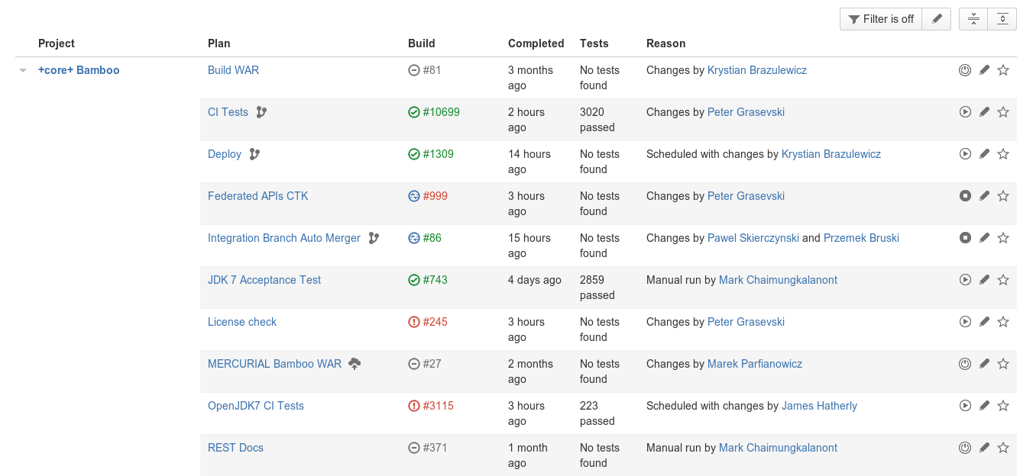This screenshot has height=476, width=1033.
Task: Open James Hatherly's profile link
Action: pos(819,406)
